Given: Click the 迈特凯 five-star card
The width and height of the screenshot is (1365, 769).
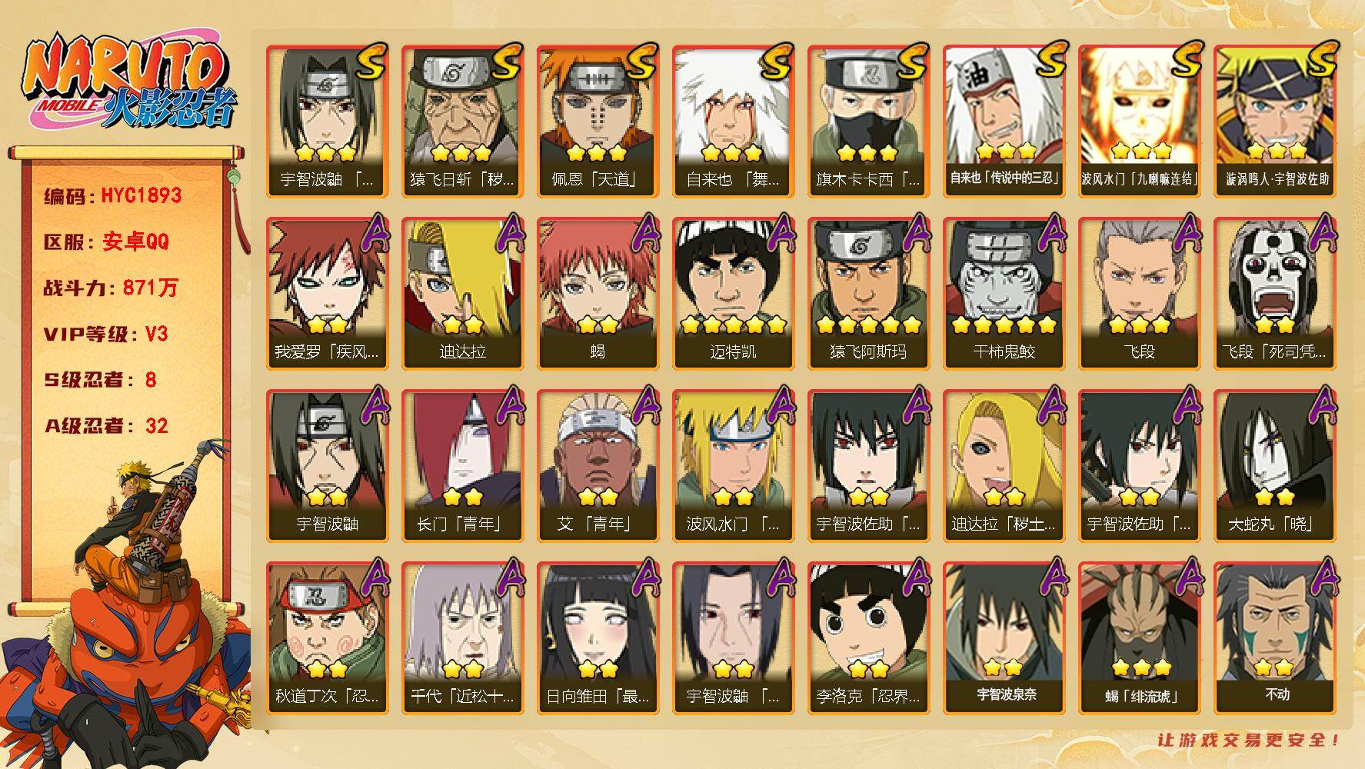Looking at the screenshot, I should click(733, 294).
